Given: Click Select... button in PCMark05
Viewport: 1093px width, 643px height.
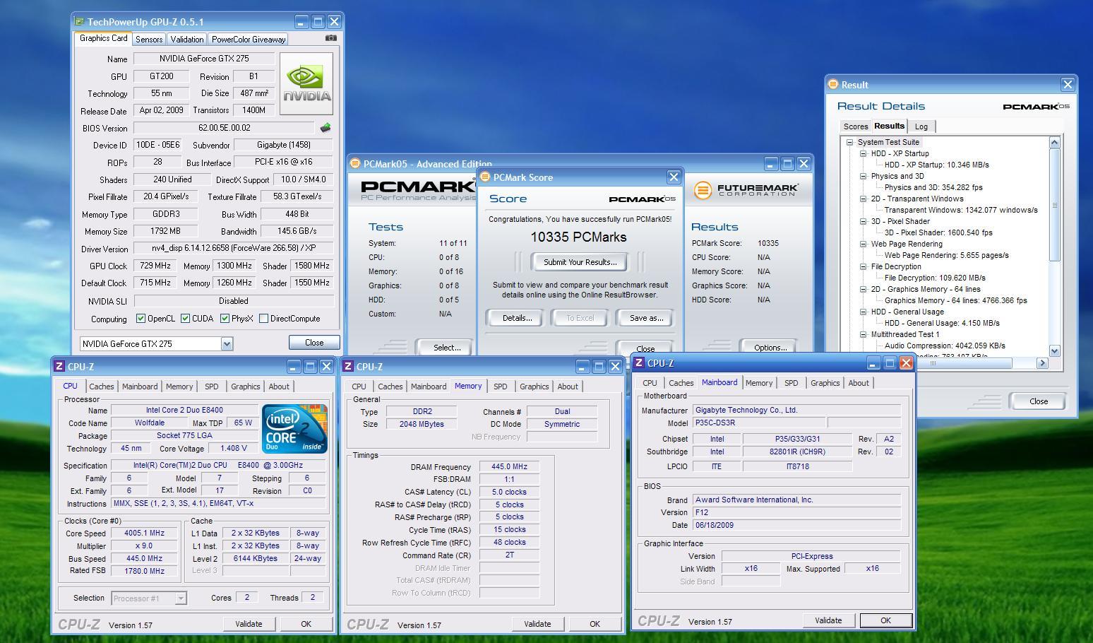Looking at the screenshot, I should [x=446, y=348].
